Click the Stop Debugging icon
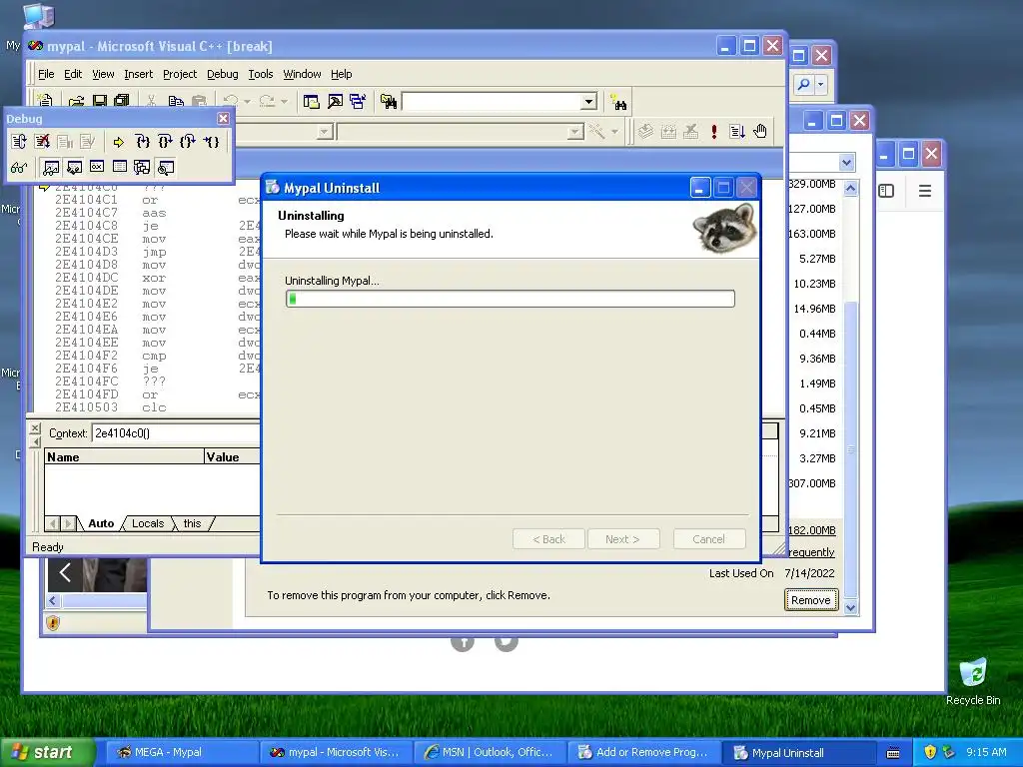This screenshot has width=1023, height=767. click(42, 142)
